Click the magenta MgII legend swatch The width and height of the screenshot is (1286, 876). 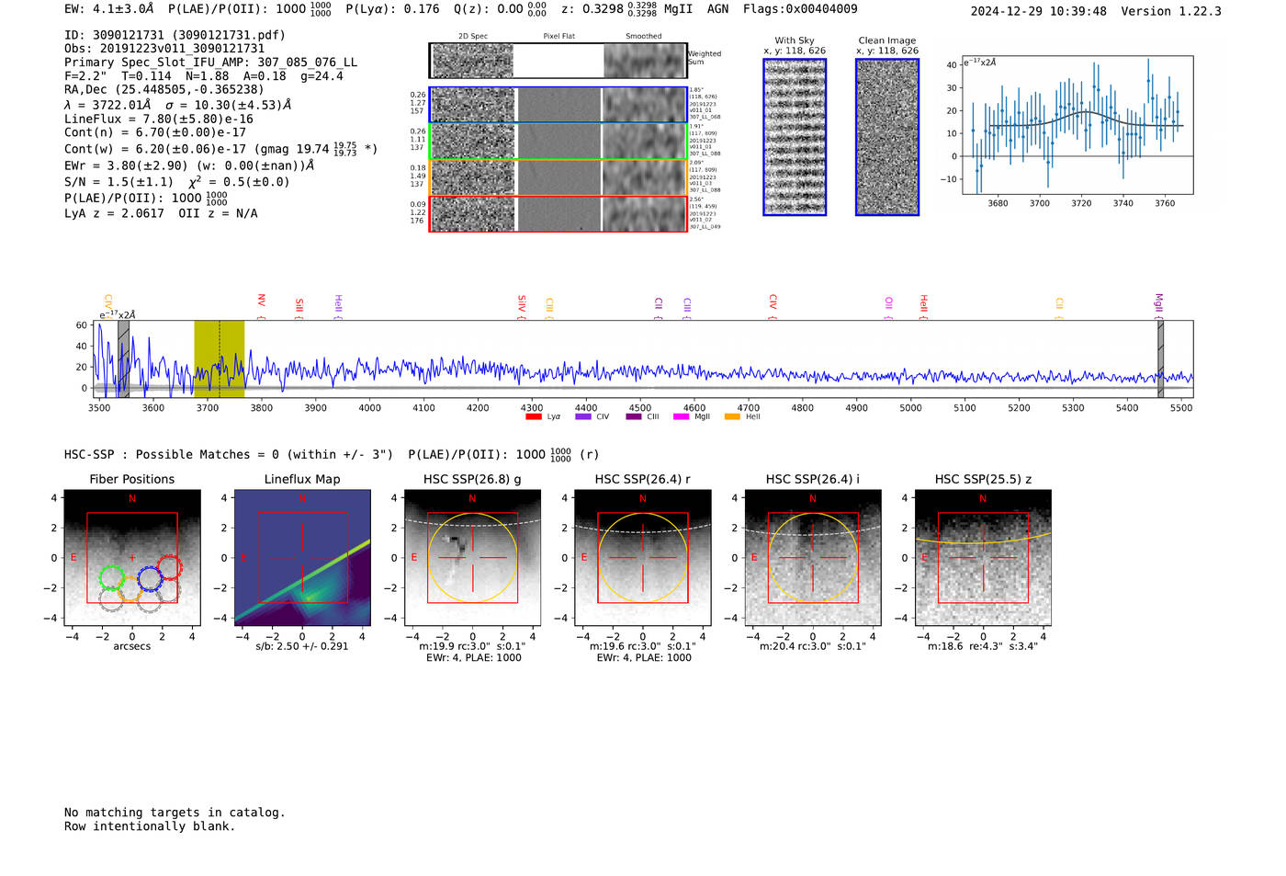point(681,417)
